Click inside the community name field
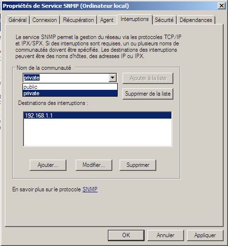This screenshot has width=228, height=246. tap(66, 78)
